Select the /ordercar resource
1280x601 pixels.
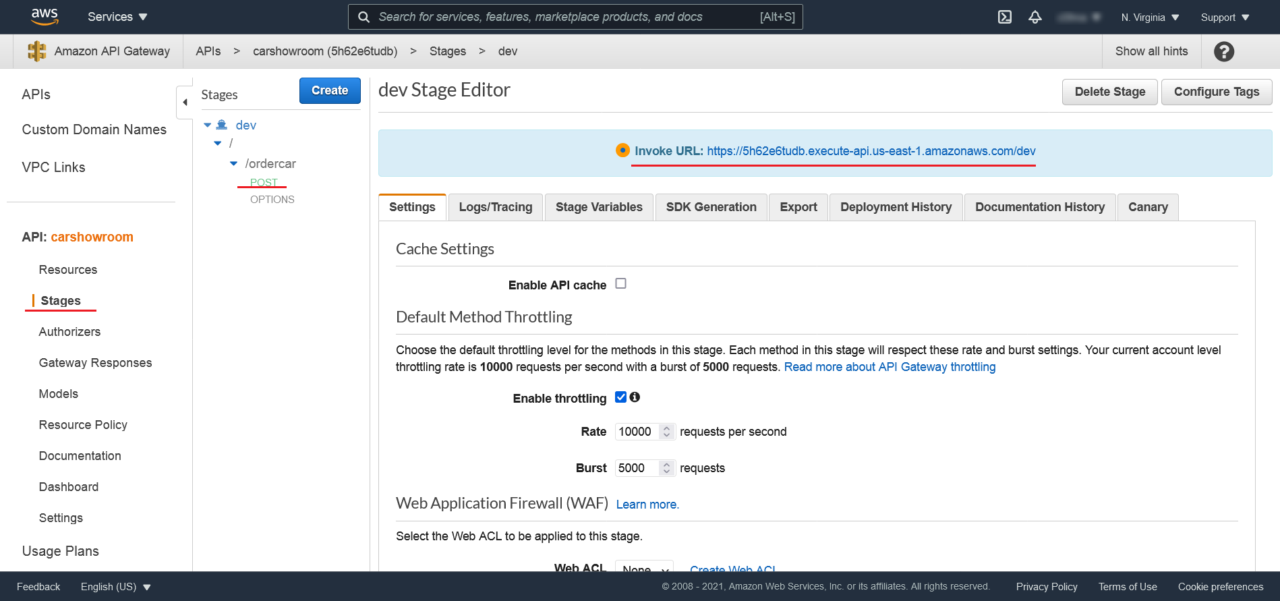(x=270, y=163)
